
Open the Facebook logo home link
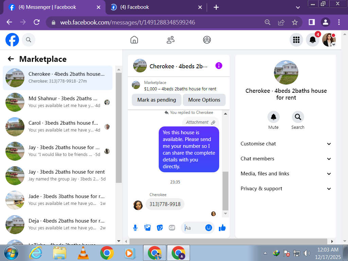point(12,40)
